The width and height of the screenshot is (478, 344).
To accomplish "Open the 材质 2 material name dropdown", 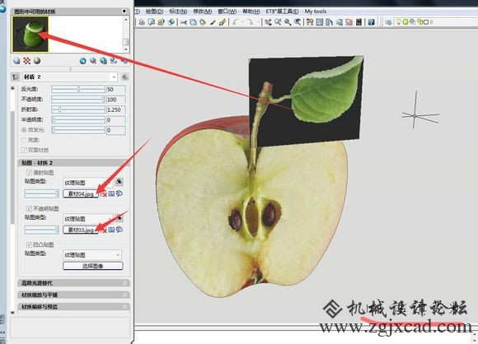I will 70,77.
